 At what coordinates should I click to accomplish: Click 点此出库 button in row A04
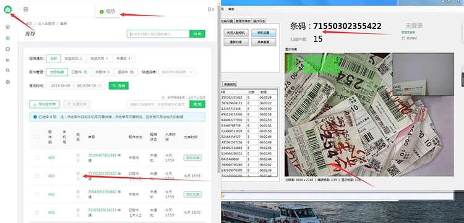click(x=192, y=158)
